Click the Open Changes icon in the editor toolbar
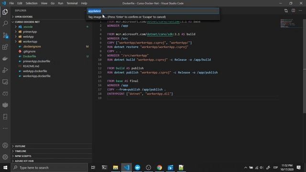This screenshot has height=172, width=306. point(286,11)
